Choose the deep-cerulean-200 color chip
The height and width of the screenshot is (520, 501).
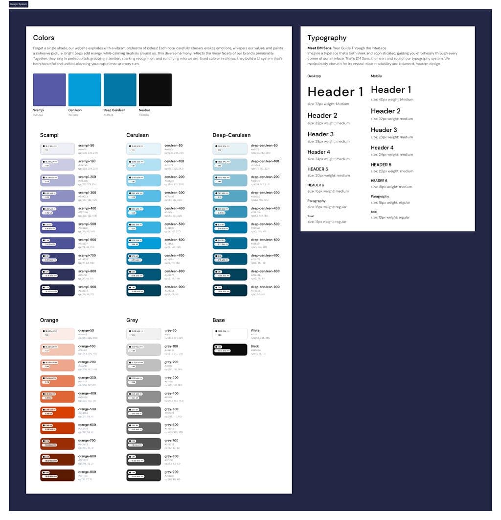tap(230, 180)
